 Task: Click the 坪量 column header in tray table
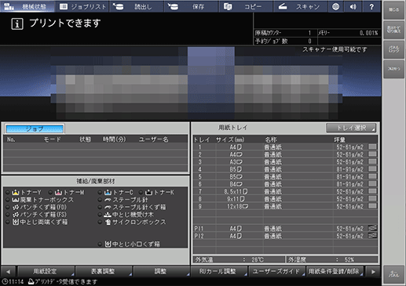tap(340, 139)
